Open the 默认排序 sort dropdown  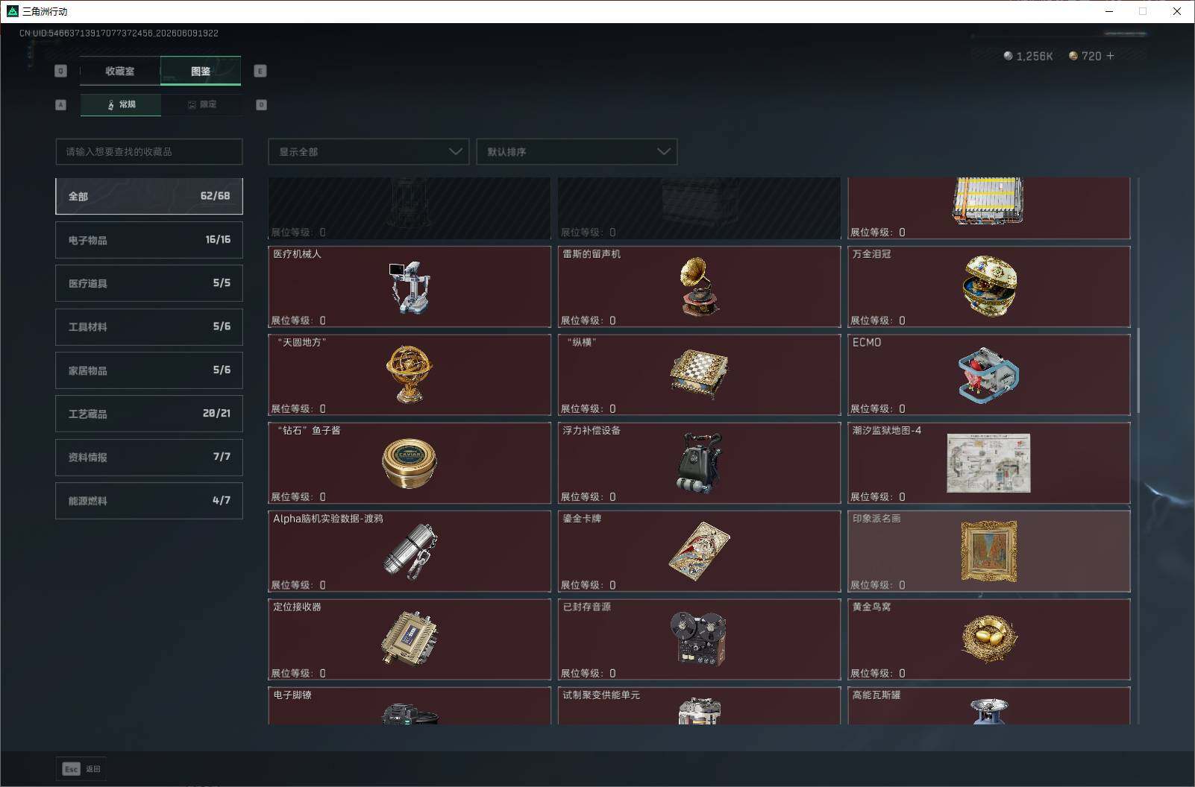coord(577,151)
